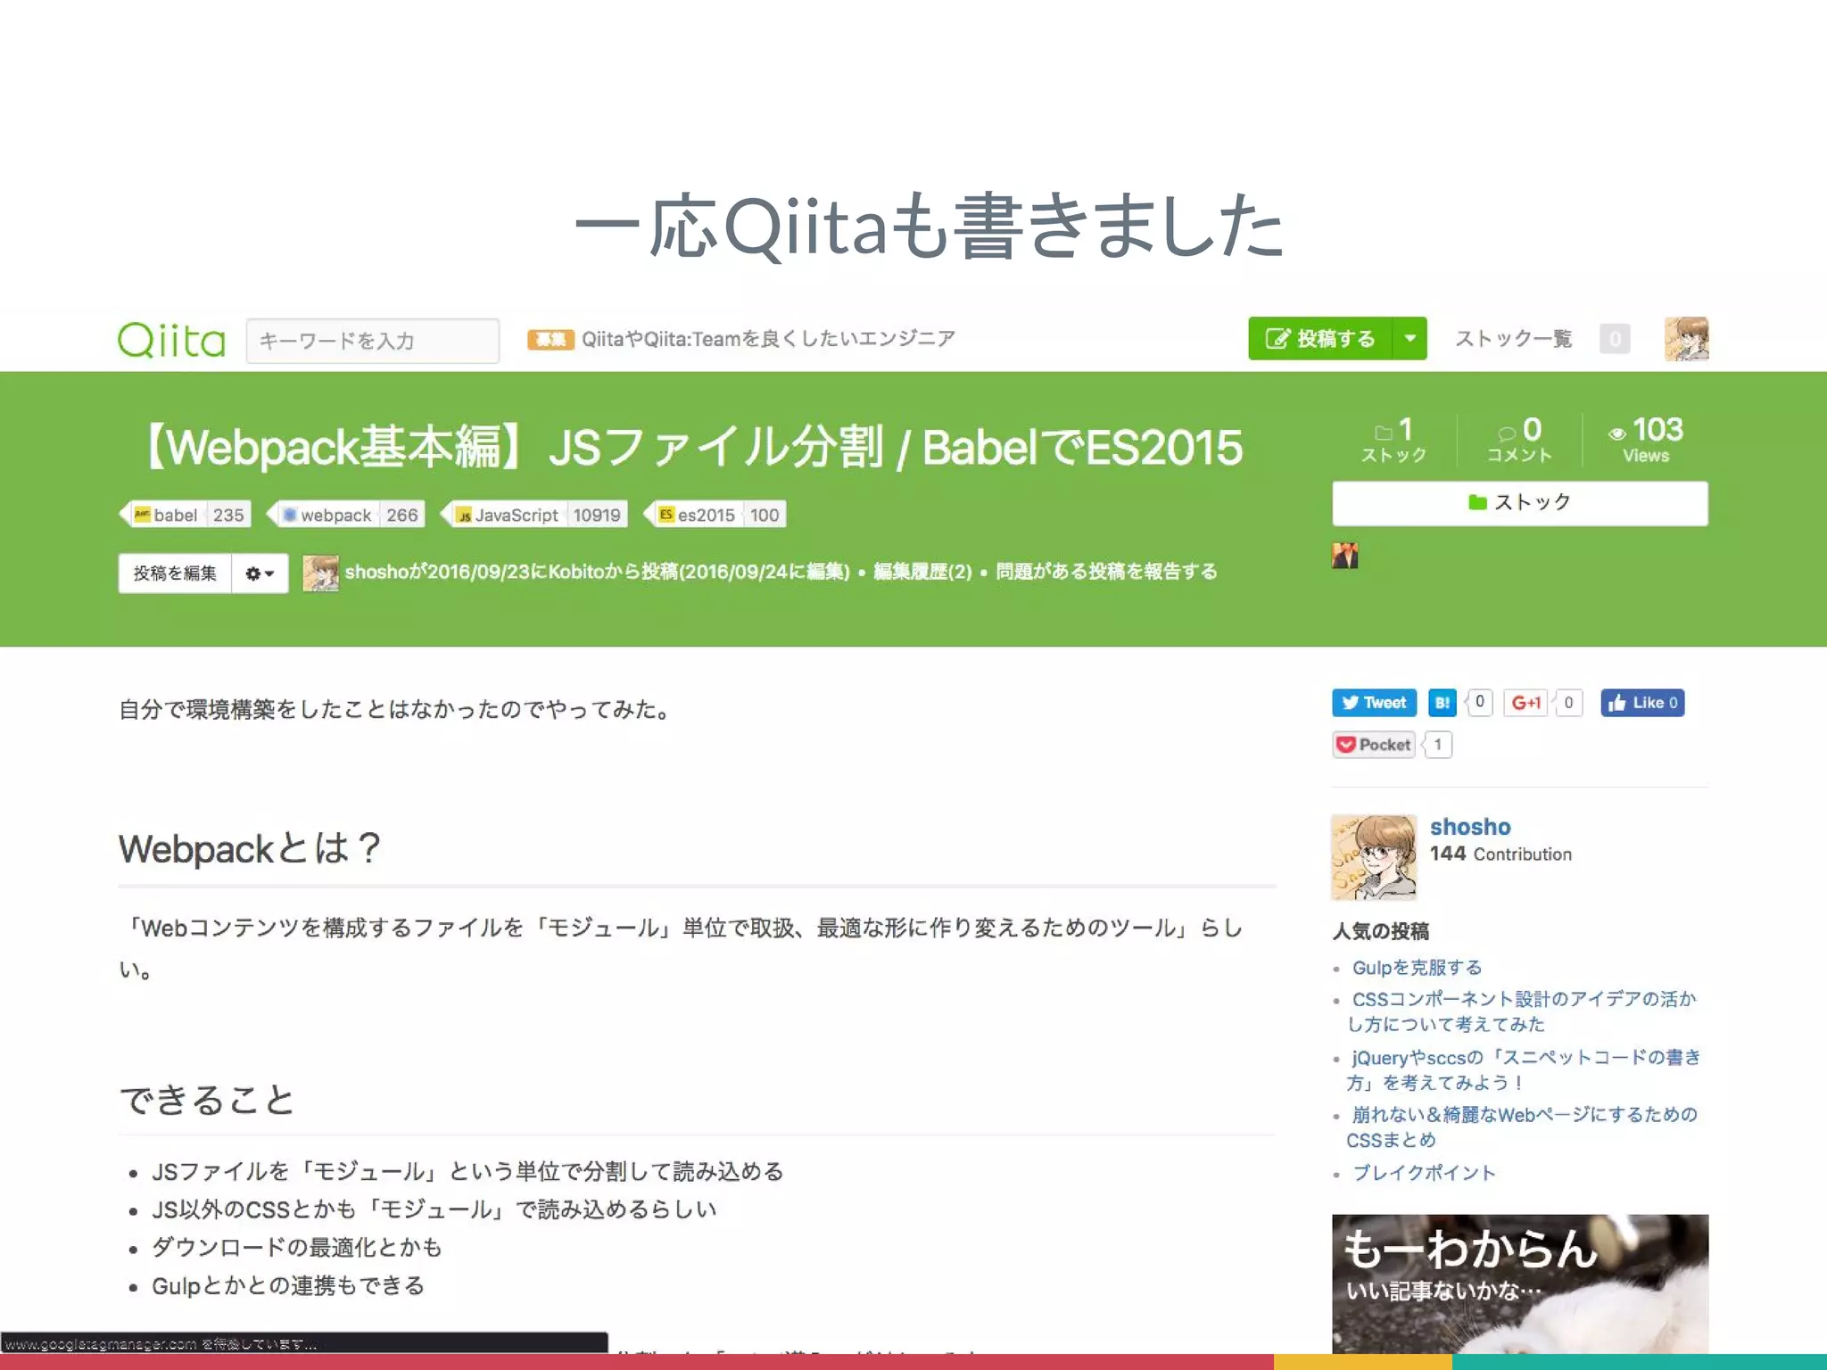Click the Qiita logo
This screenshot has width=1827, height=1370.
tap(171, 340)
